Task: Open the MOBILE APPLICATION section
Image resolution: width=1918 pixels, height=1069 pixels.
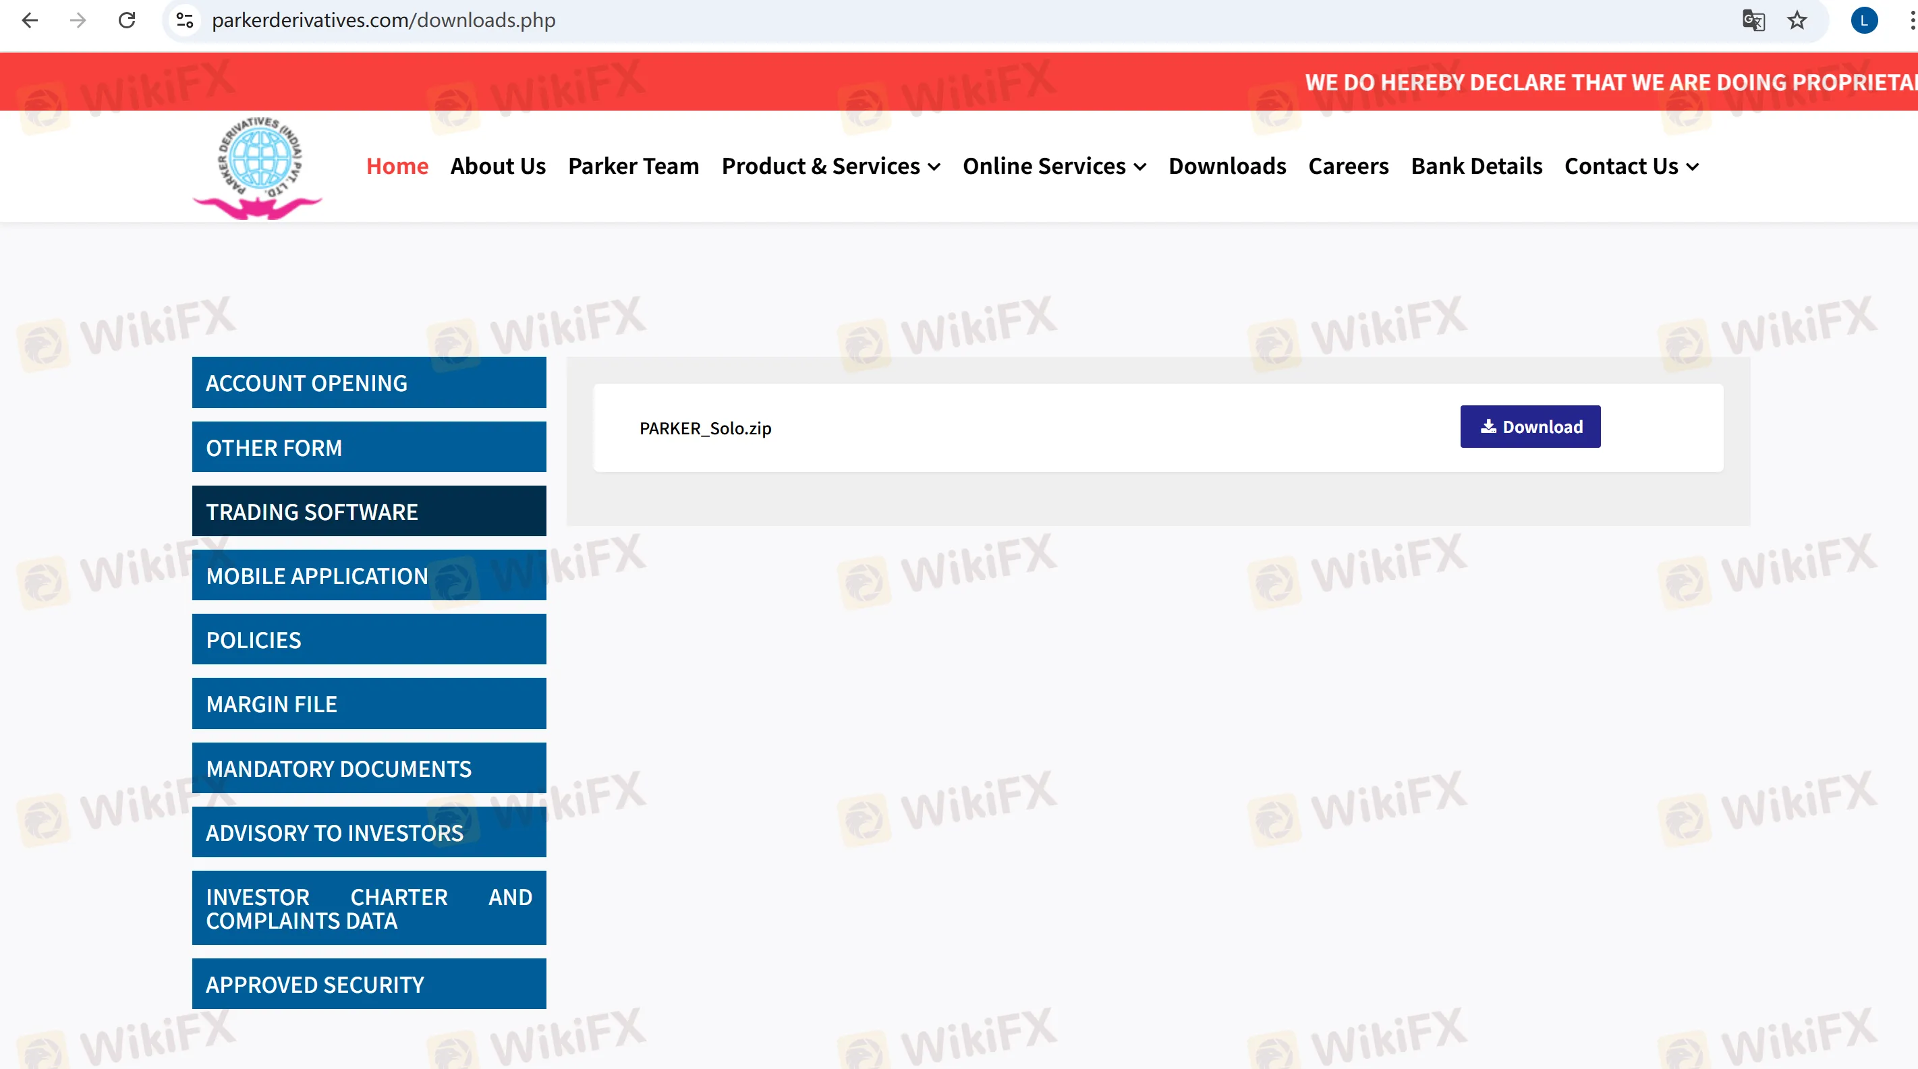Action: click(368, 575)
